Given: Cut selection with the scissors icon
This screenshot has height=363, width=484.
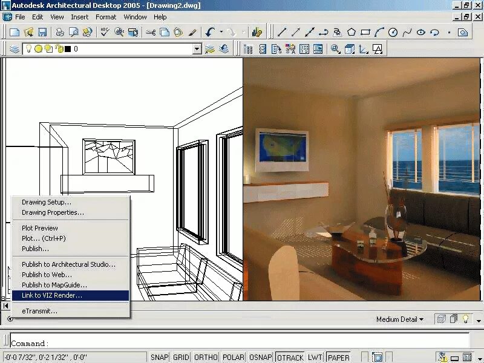Looking at the screenshot, I should pyautogui.click(x=151, y=32).
